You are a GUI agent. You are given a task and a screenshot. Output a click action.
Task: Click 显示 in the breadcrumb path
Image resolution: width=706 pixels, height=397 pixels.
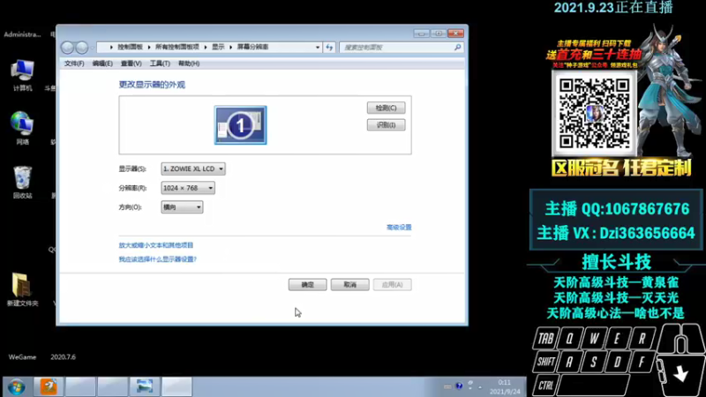pyautogui.click(x=218, y=47)
